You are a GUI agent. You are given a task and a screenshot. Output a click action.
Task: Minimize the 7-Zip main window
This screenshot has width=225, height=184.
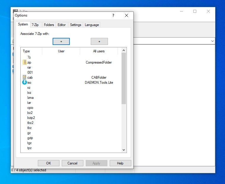(182, 11)
